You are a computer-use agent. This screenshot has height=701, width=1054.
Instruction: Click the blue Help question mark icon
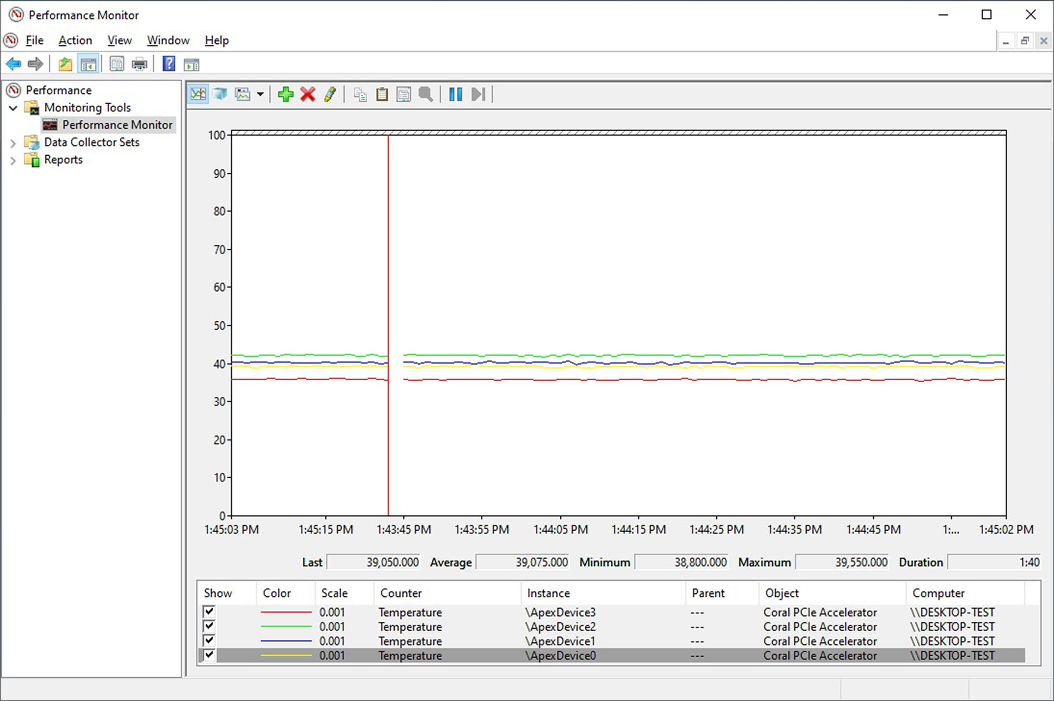[x=168, y=64]
